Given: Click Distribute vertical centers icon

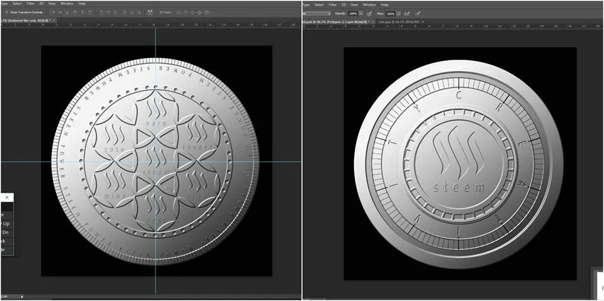Looking at the screenshot, I should coord(109,13).
